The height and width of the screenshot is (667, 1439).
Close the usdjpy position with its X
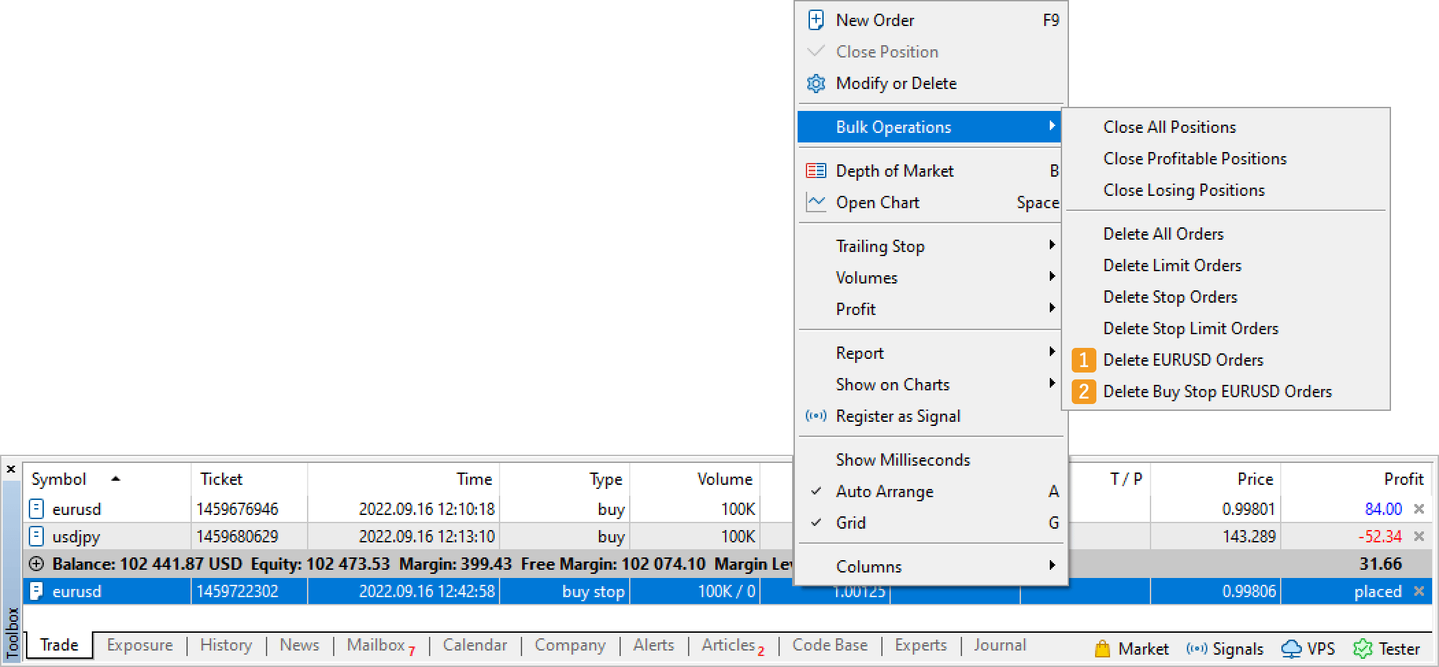click(x=1419, y=536)
